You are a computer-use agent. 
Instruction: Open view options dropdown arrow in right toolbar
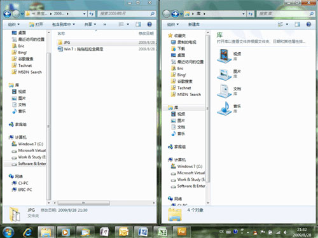point(287,24)
